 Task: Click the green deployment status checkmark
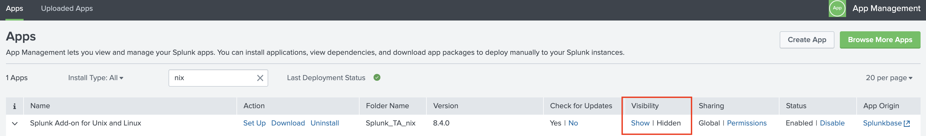tap(377, 78)
